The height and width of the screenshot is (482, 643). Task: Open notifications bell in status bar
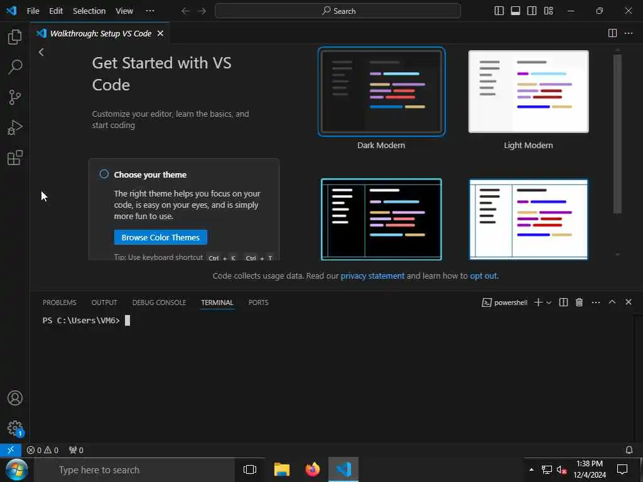click(x=629, y=450)
